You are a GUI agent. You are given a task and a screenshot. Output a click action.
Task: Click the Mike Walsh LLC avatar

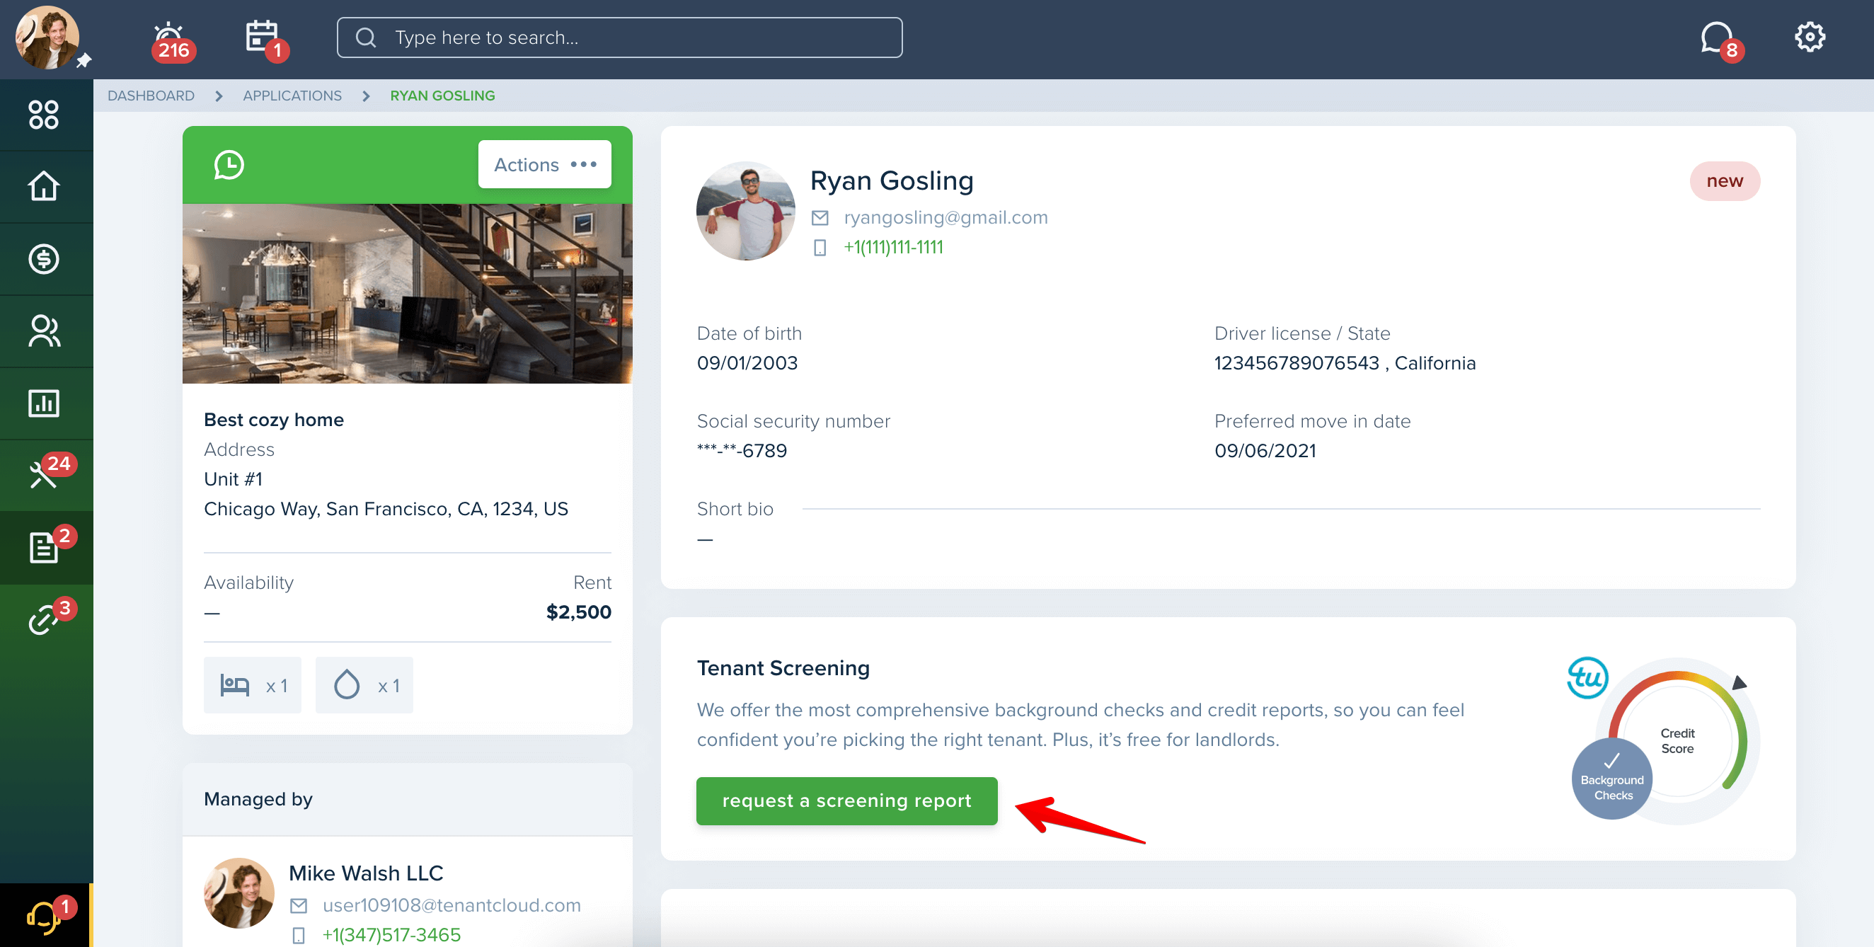238,894
